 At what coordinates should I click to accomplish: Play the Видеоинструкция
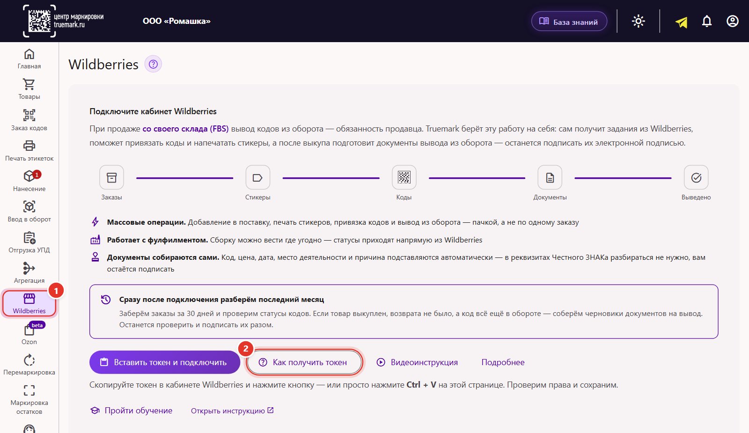(418, 362)
